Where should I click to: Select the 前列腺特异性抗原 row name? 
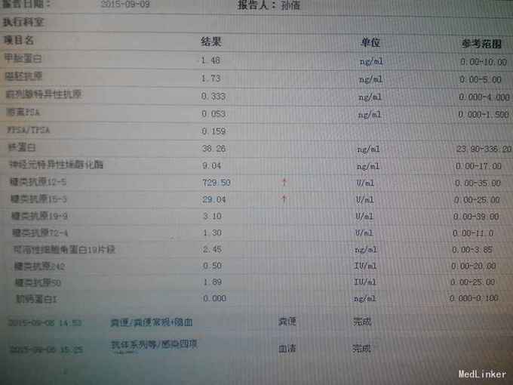pyautogui.click(x=43, y=94)
